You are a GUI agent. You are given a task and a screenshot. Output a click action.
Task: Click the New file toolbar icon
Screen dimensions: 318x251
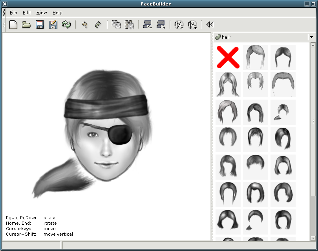tap(13, 25)
